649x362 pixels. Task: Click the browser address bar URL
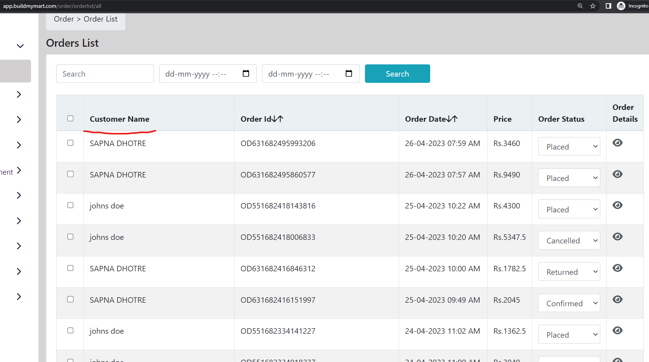52,6
